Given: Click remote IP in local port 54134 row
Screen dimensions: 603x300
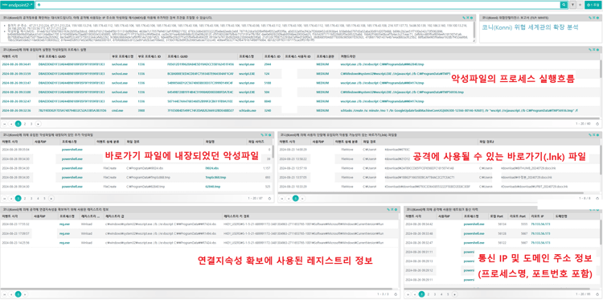Looking at the screenshot, I should click(540, 224).
